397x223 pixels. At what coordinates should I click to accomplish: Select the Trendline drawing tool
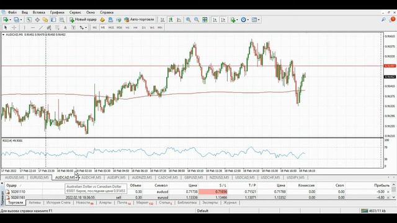pyautogui.click(x=41, y=27)
